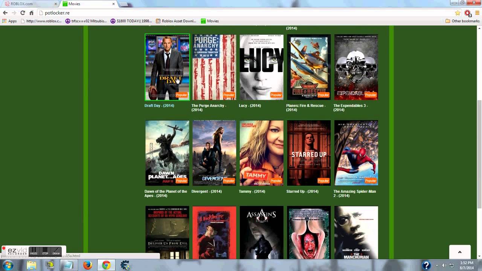Go back using the browser back arrow

(5, 13)
